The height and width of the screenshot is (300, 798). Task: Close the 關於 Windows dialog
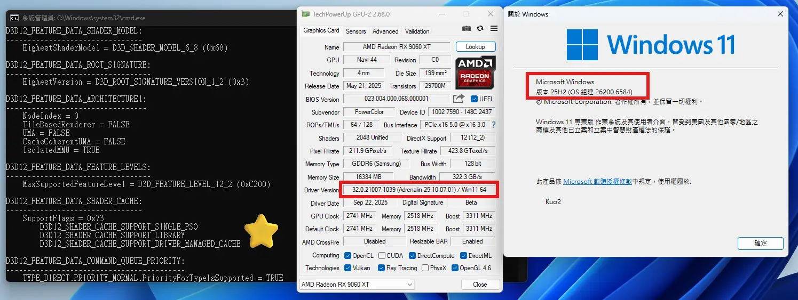[x=780, y=14]
